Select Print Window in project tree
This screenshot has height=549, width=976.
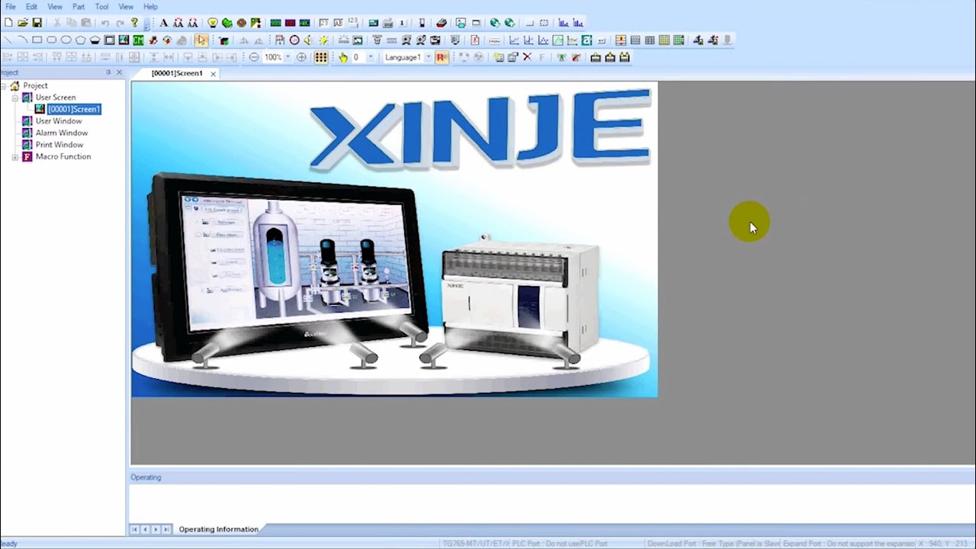click(x=59, y=145)
